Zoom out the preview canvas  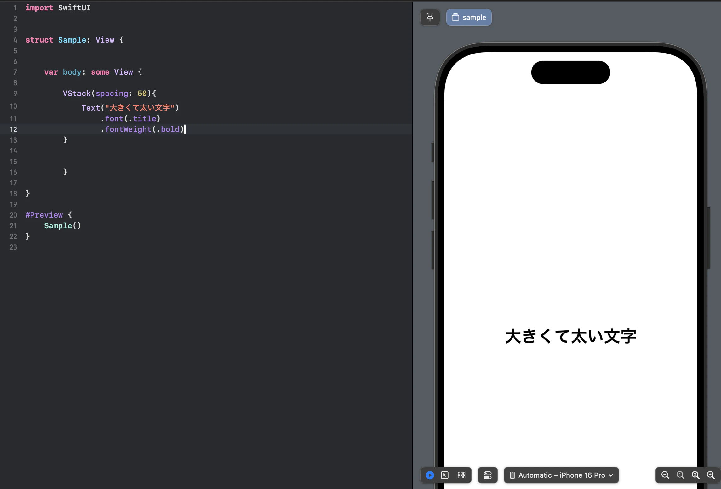tap(665, 475)
